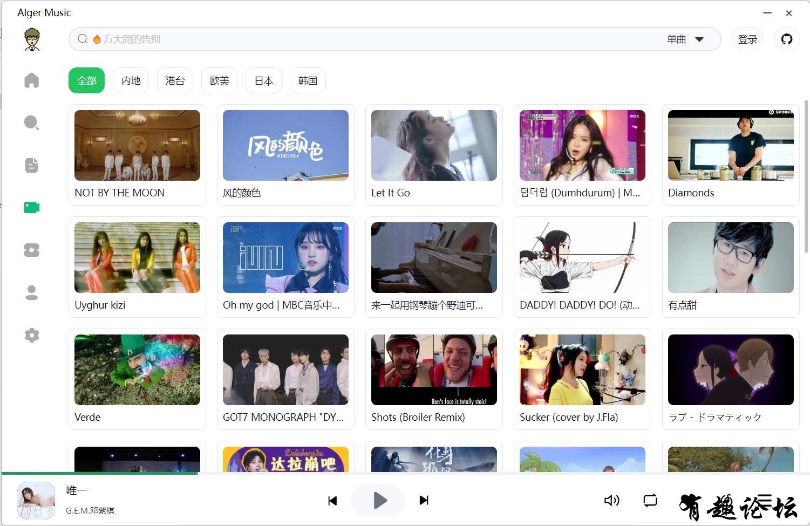Image resolution: width=810 pixels, height=526 pixels.
Task: Open the favorites star sidebar icon
Action: point(32,250)
